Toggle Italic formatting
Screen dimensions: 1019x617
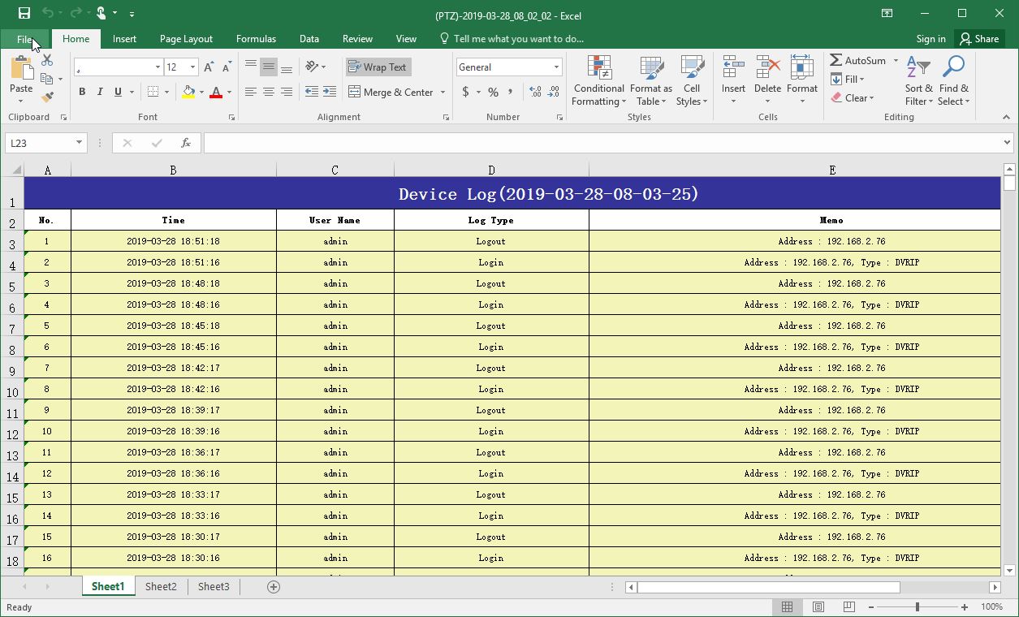tap(100, 93)
